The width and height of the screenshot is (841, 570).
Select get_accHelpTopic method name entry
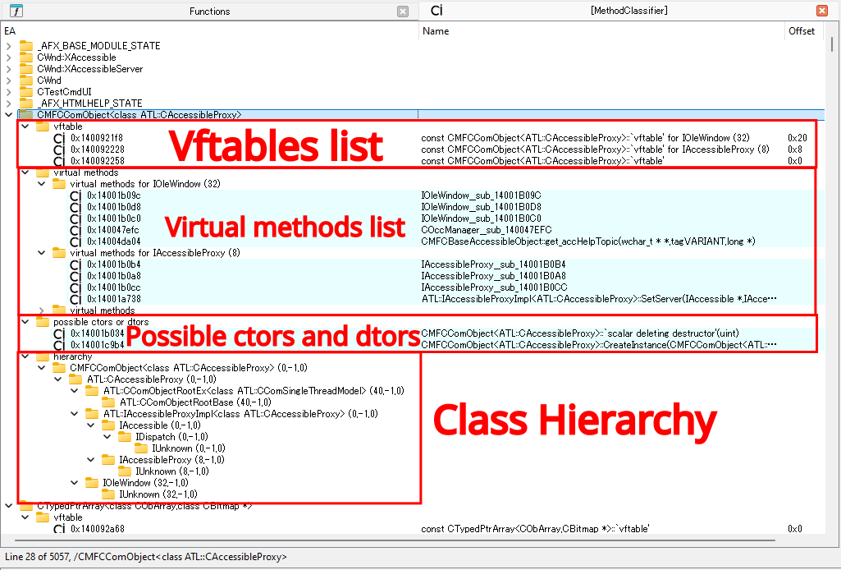click(587, 241)
